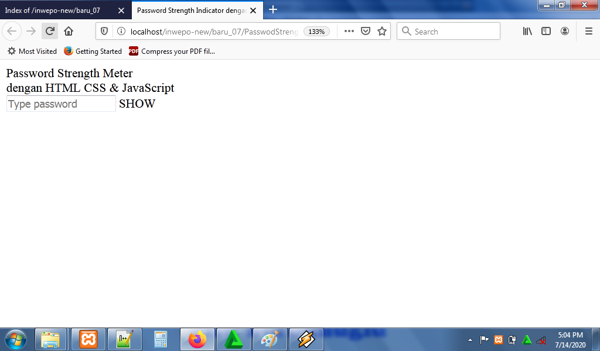Open Action Center flag icon
Image resolution: width=600 pixels, height=351 pixels.
[484, 339]
